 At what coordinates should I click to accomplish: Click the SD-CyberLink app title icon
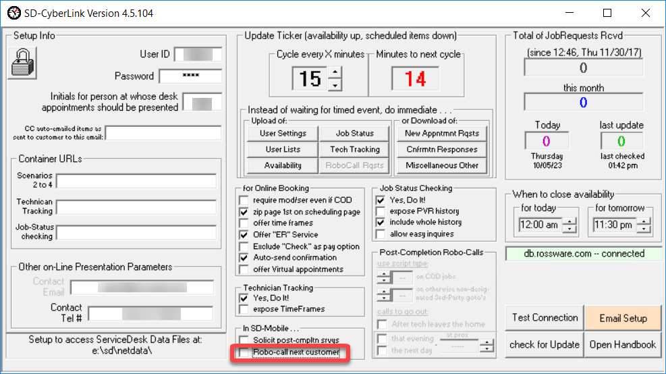(x=14, y=14)
